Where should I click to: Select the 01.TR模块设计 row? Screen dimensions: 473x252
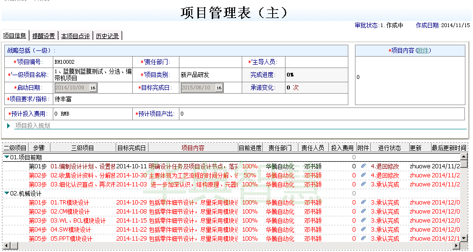231,202
